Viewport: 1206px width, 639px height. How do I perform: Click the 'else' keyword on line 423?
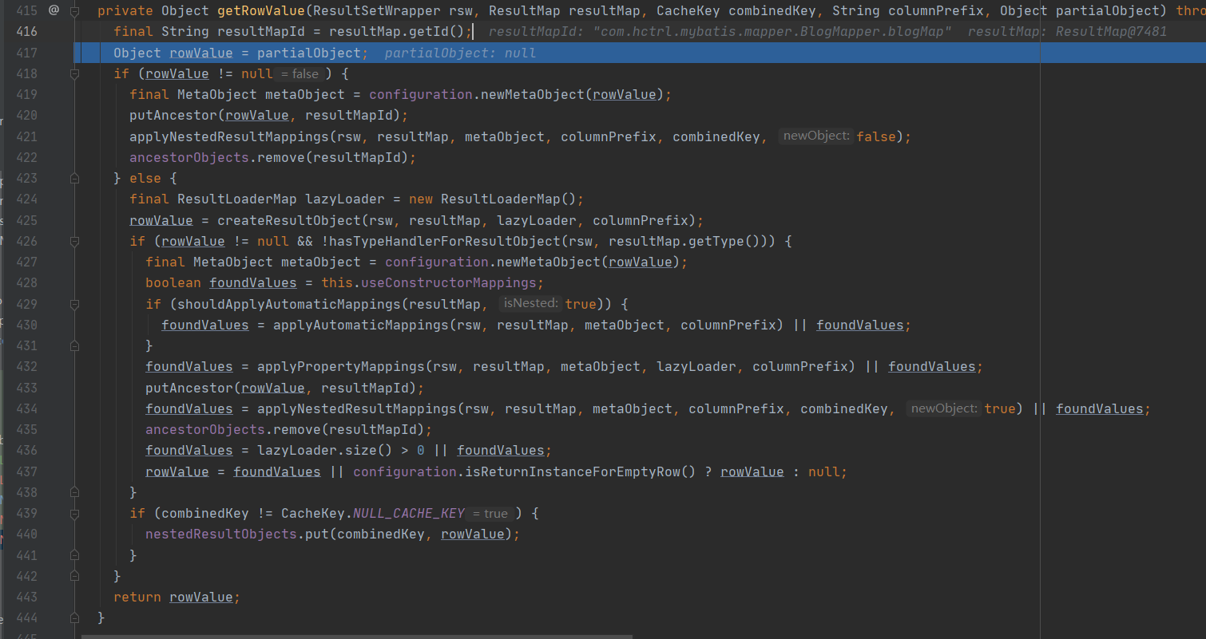pyautogui.click(x=145, y=179)
